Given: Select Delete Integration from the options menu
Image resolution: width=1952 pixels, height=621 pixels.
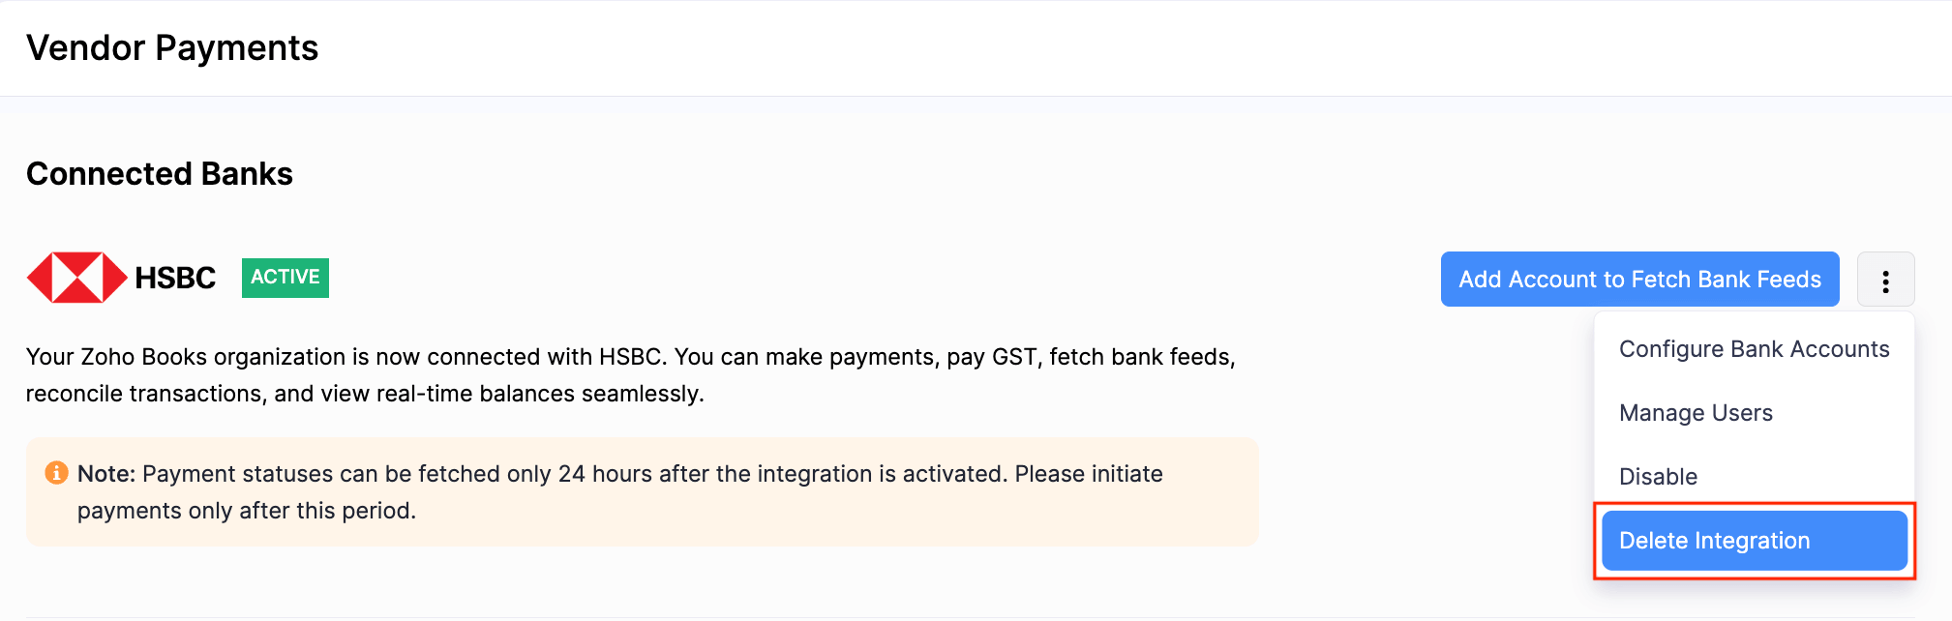Looking at the screenshot, I should coord(1754,541).
